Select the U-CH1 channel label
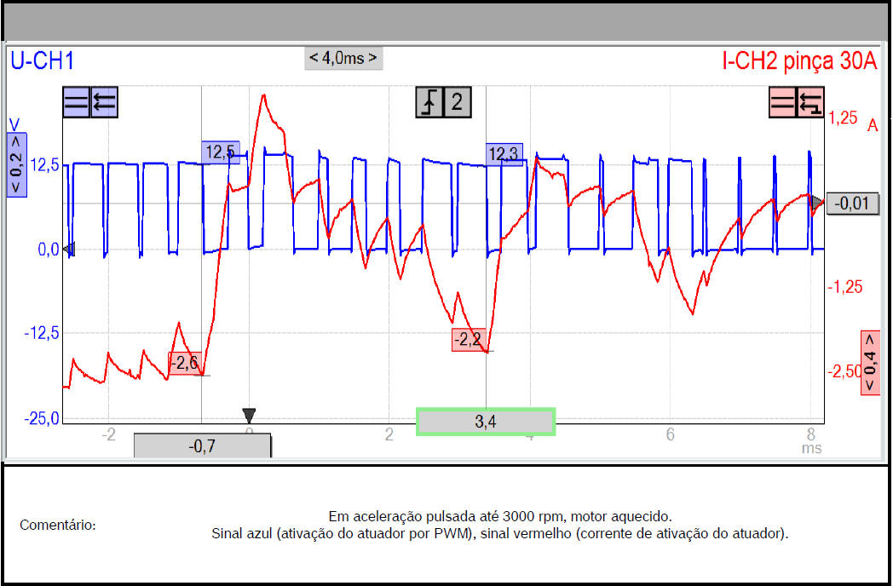Image resolution: width=893 pixels, height=586 pixels. click(43, 60)
